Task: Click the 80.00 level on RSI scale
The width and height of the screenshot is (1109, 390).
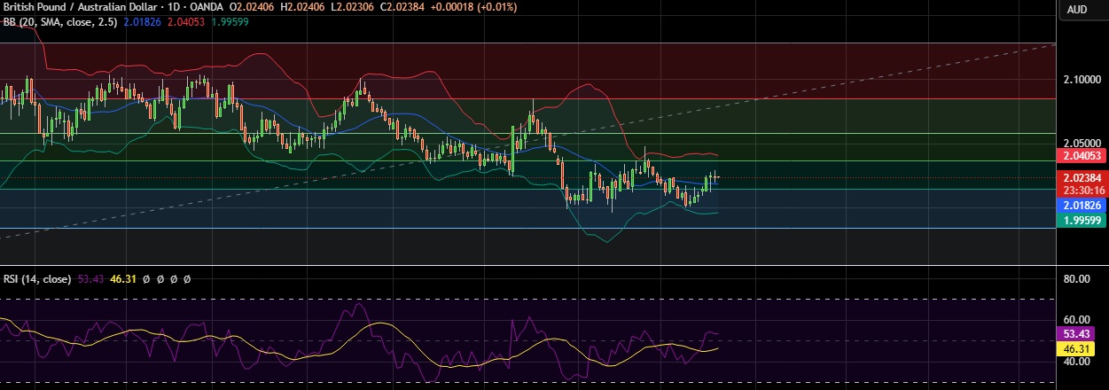Action: click(1077, 278)
